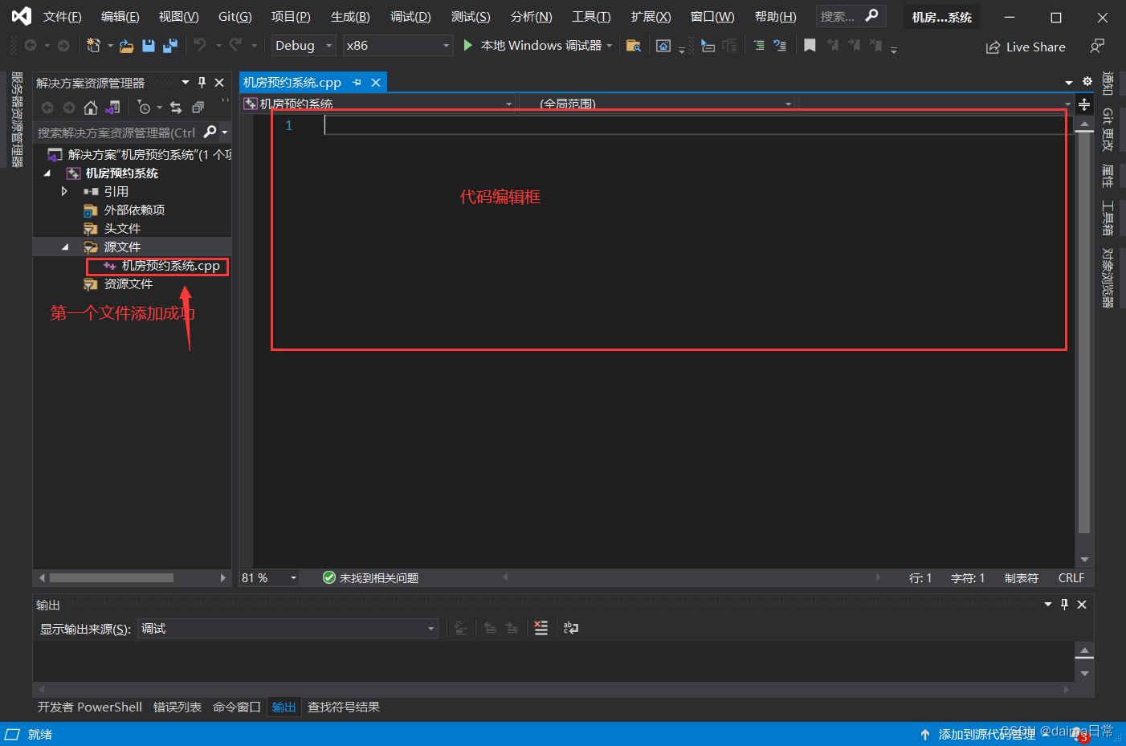This screenshot has height=746, width=1126.
Task: Start the 本地 Windows 调试器 green play button
Action: tap(468, 46)
